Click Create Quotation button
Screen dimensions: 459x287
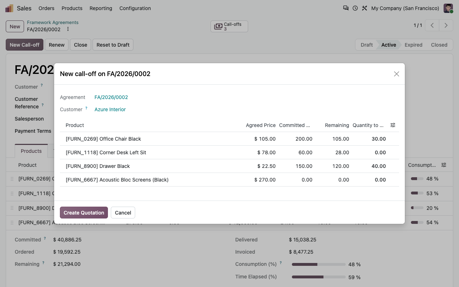coord(84,213)
